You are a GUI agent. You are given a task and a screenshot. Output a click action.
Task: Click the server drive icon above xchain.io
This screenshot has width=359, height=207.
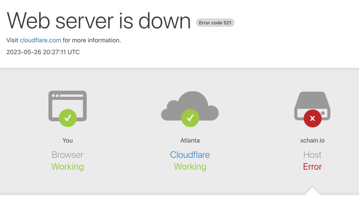pyautogui.click(x=312, y=109)
